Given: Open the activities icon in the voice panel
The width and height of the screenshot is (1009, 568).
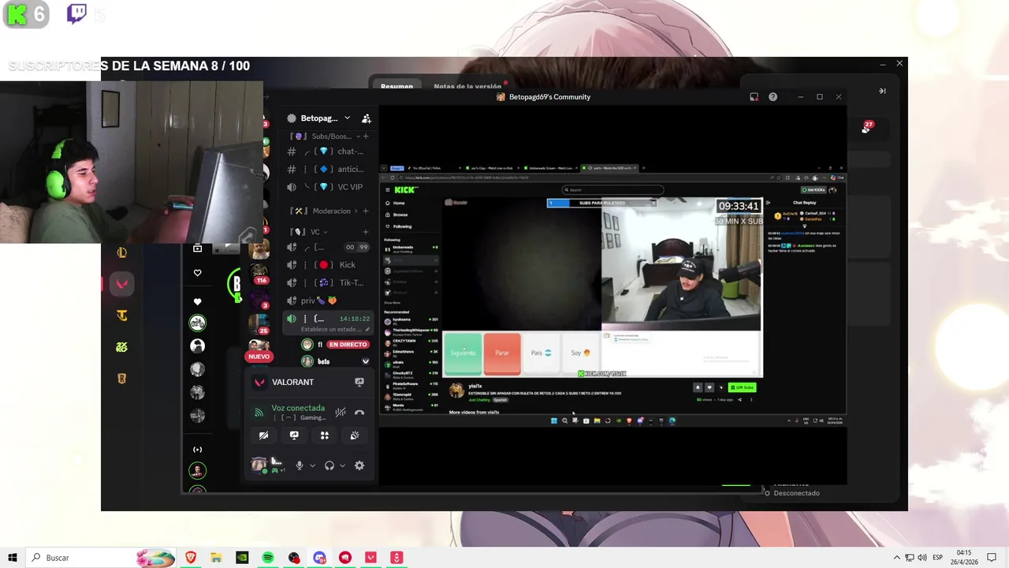Looking at the screenshot, I should pyautogui.click(x=325, y=435).
